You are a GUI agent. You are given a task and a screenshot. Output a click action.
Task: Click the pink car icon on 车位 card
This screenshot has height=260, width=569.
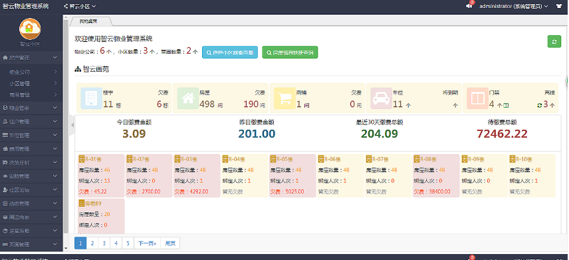[382, 98]
